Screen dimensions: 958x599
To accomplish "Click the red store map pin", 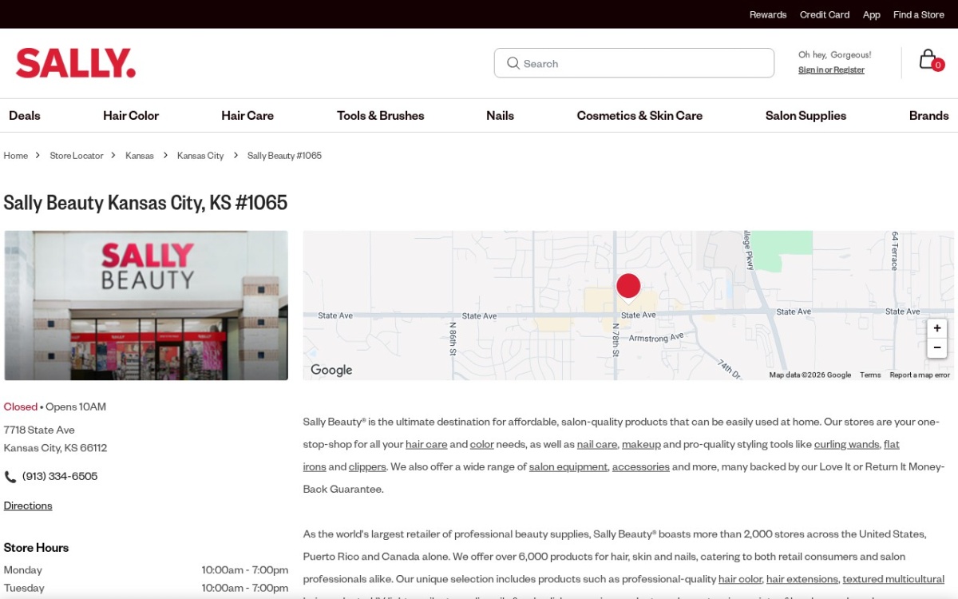I will click(628, 288).
